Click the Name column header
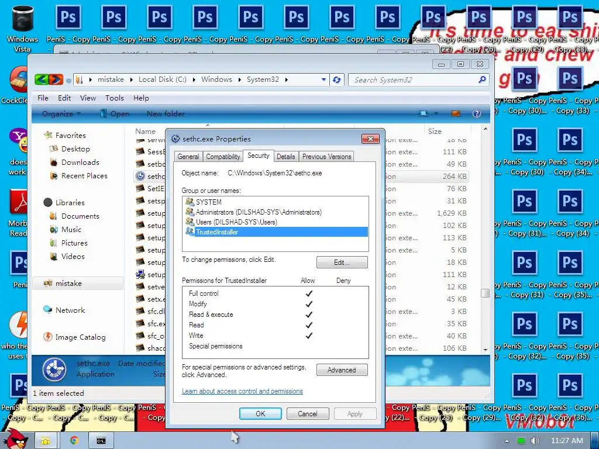 (x=146, y=132)
